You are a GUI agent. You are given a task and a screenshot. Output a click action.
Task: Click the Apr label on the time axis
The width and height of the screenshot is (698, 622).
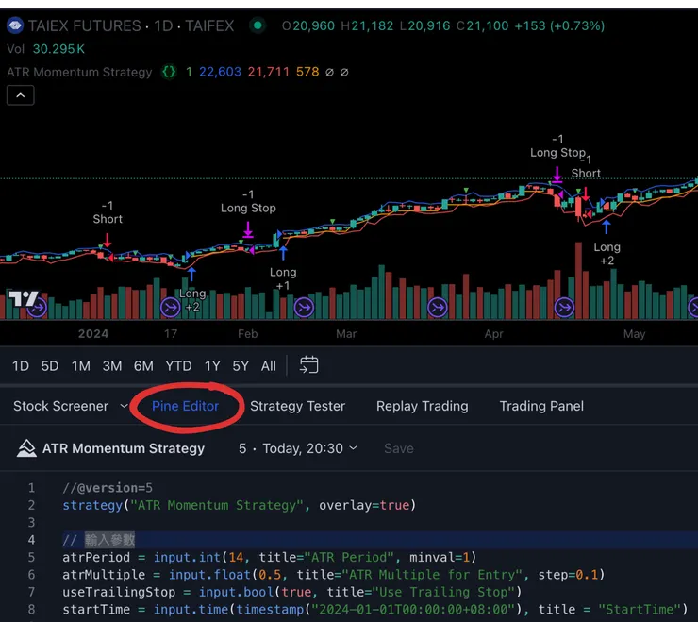tap(493, 334)
